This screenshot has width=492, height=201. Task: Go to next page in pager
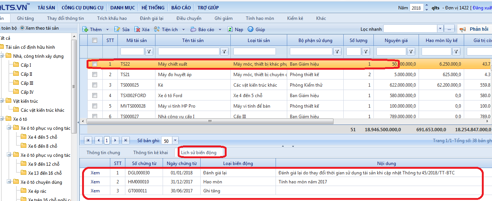pyautogui.click(x=115, y=140)
